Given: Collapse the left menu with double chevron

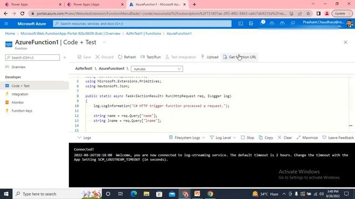Looking at the screenshot, I should 64,57.
